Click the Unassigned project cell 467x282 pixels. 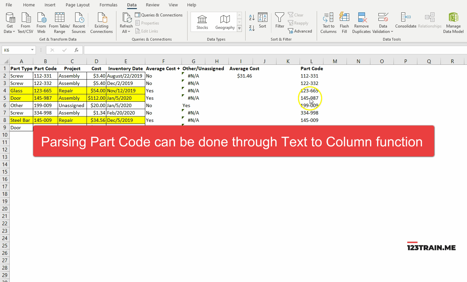coord(72,105)
